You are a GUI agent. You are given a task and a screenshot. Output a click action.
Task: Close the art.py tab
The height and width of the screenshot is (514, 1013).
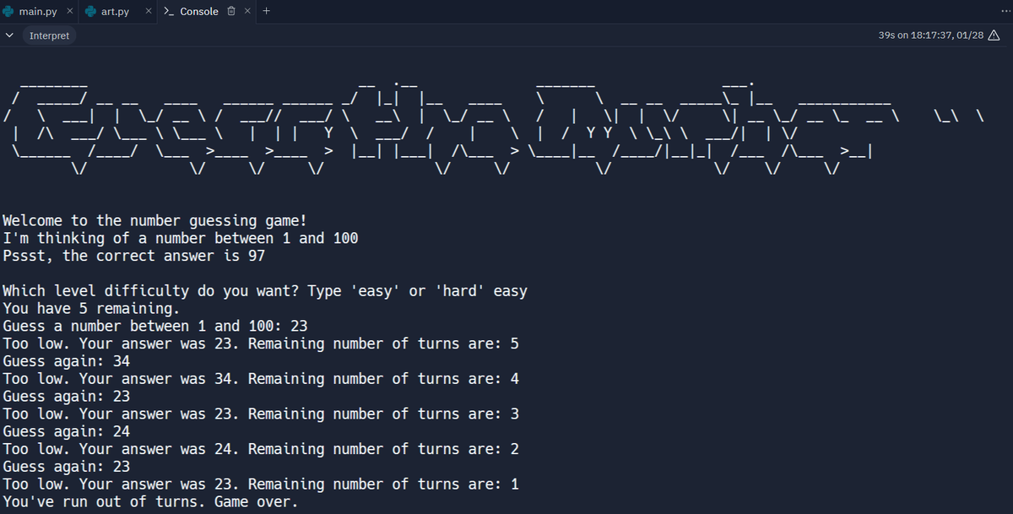pos(149,12)
